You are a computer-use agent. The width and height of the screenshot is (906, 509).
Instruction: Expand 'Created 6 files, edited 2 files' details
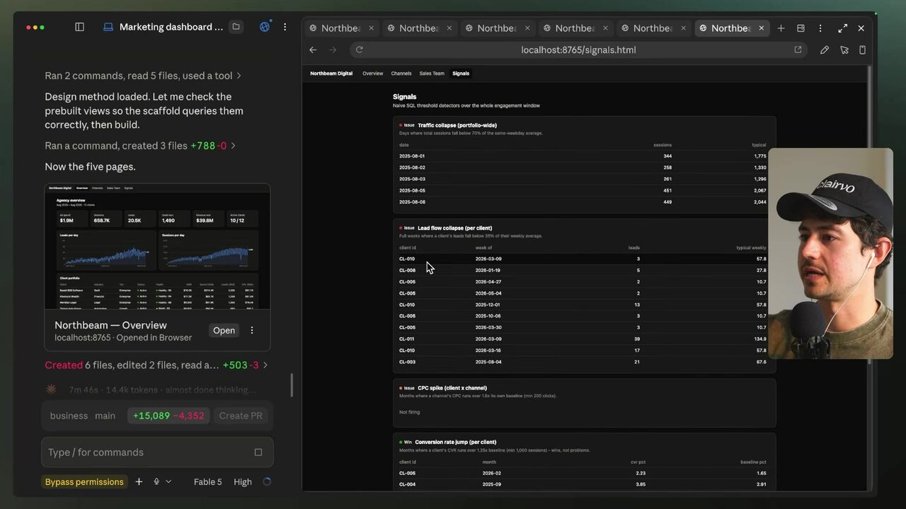(156, 365)
